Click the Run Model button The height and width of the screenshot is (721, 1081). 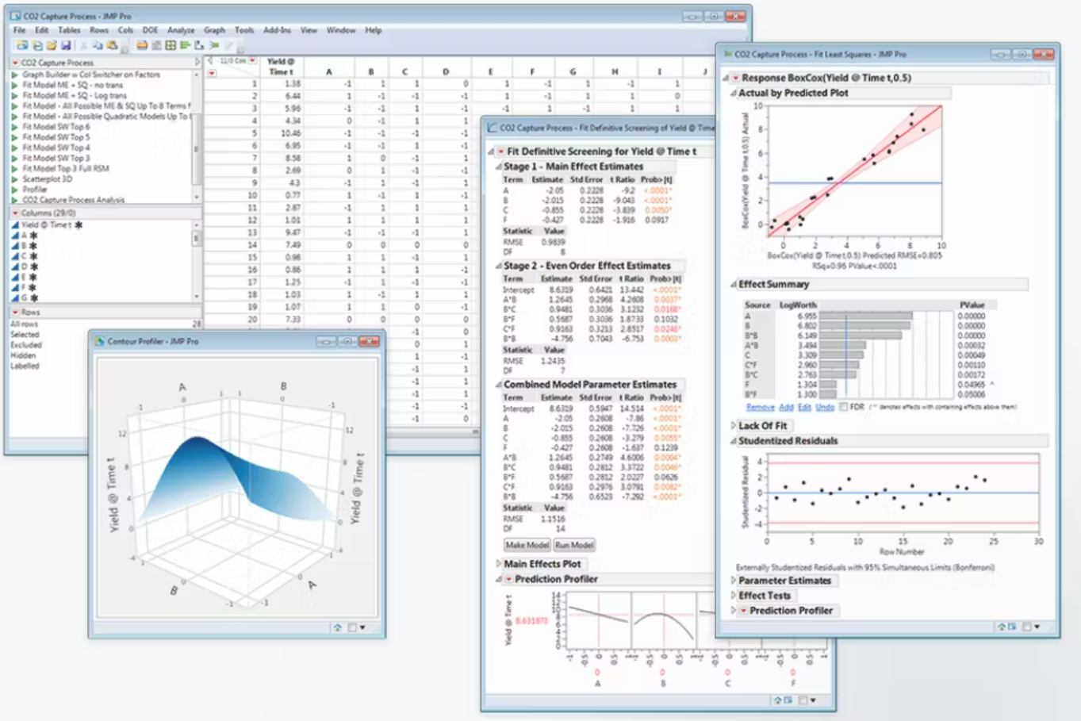point(574,545)
